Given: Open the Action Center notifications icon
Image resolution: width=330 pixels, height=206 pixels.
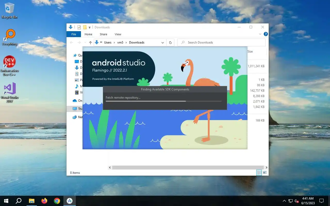Looking at the screenshot, I should [x=321, y=201].
